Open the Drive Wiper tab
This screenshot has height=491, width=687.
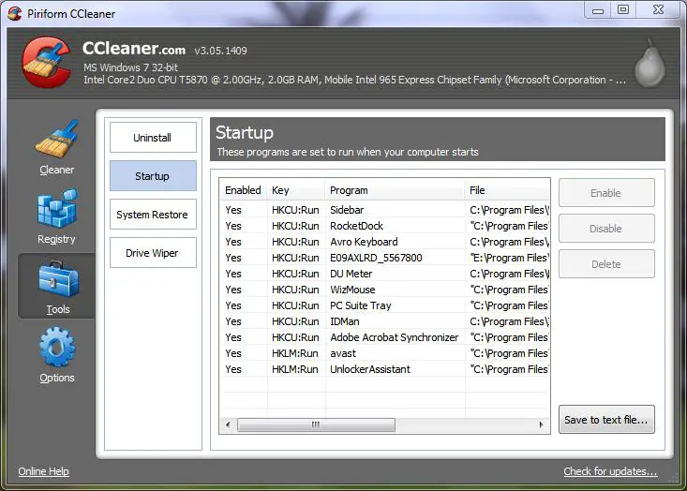(x=153, y=253)
